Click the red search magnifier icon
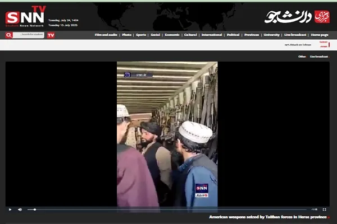337x224 pixels. [x=9, y=35]
